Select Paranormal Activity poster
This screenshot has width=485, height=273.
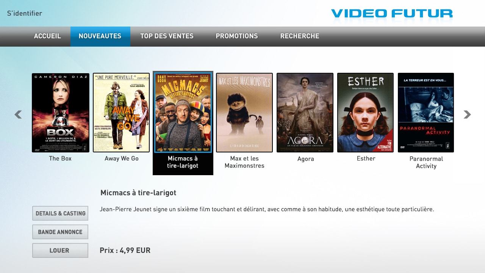pos(426,113)
